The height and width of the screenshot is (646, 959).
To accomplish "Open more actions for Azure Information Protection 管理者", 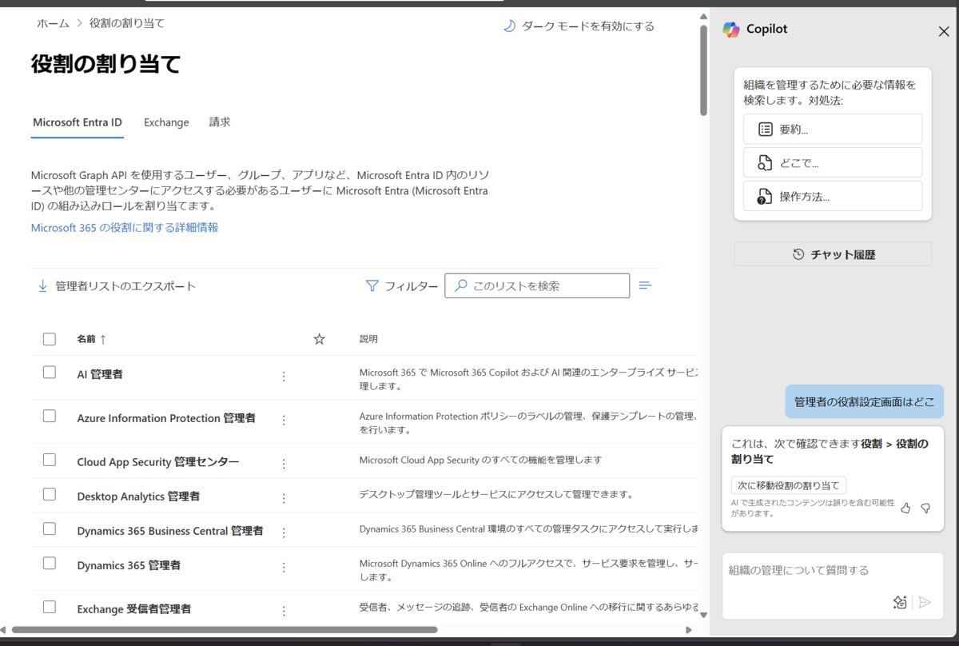I will 284,420.
